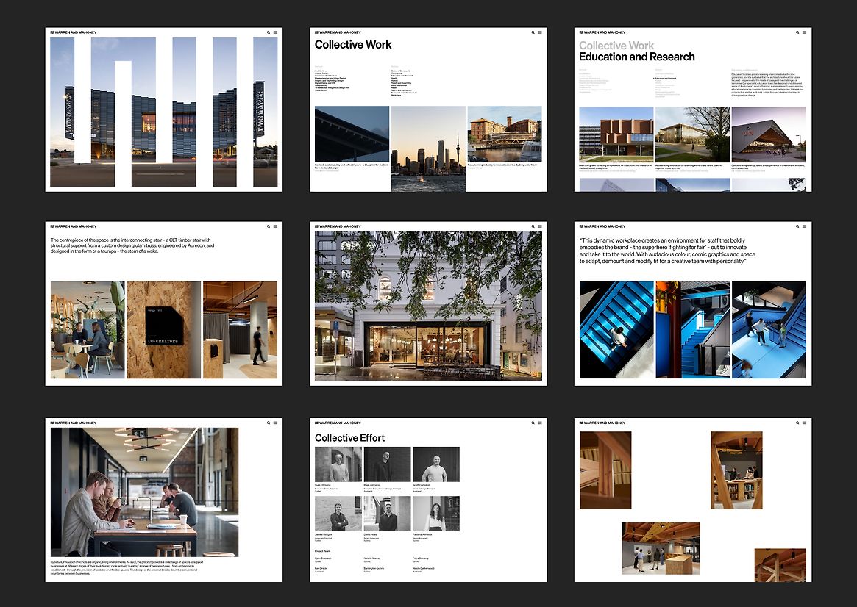Viewport: 857px width, 607px height.
Task: Click search icon on the scattered timber photos page
Action: (797, 423)
